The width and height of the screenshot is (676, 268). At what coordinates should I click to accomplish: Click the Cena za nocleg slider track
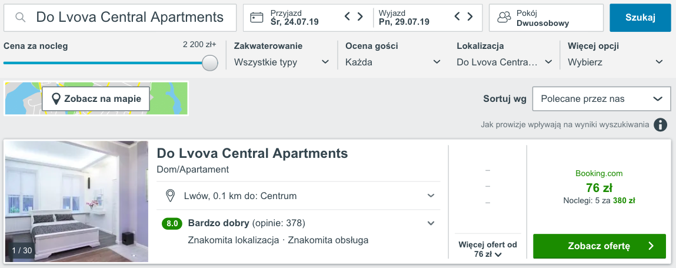106,62
